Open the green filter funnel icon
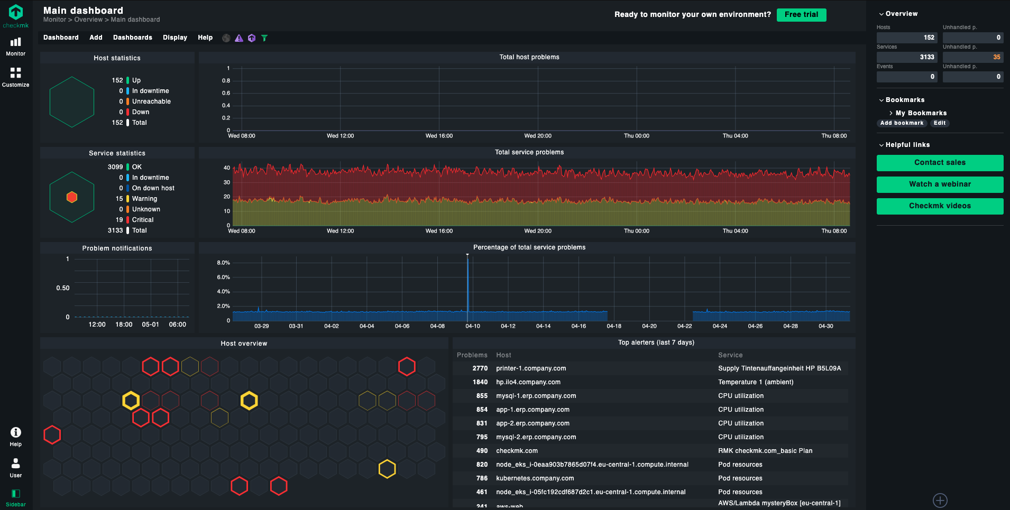The image size is (1010, 510). click(264, 38)
